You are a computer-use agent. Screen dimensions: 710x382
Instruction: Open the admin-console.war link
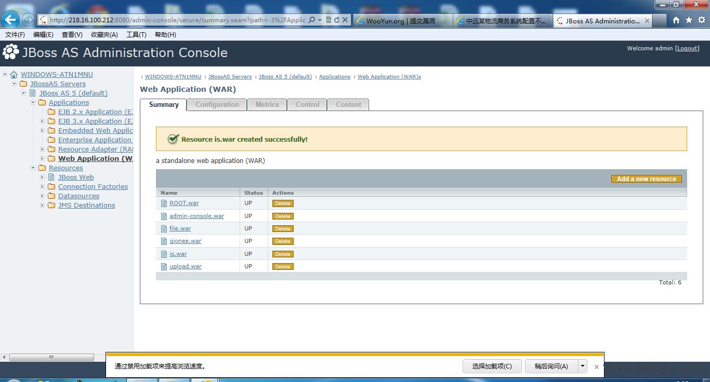[x=196, y=216]
